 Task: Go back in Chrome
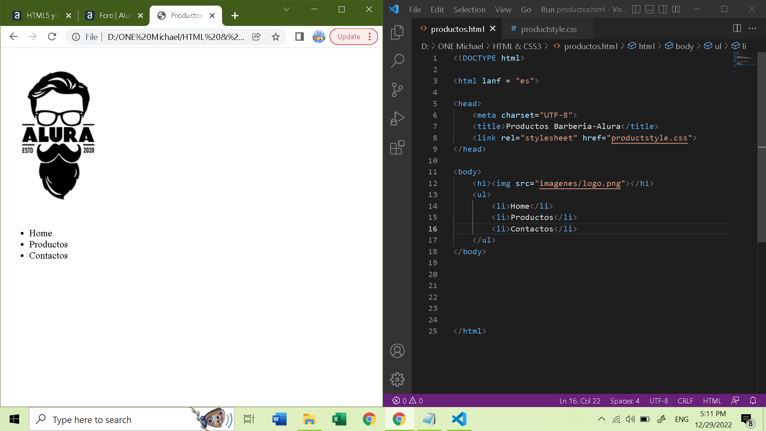point(14,37)
